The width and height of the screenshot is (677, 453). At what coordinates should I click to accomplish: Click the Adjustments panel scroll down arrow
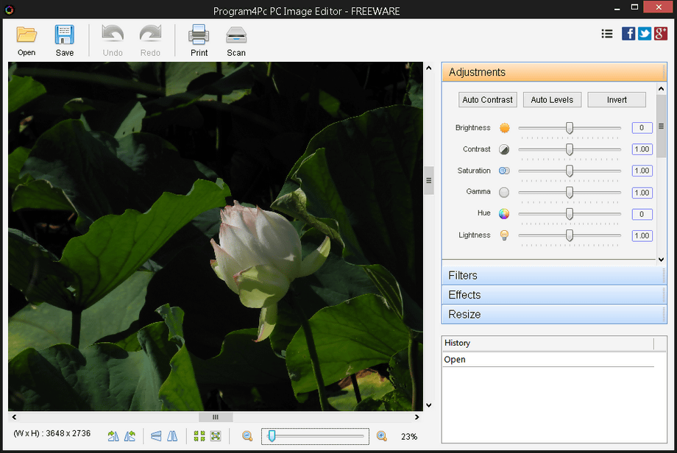(661, 260)
